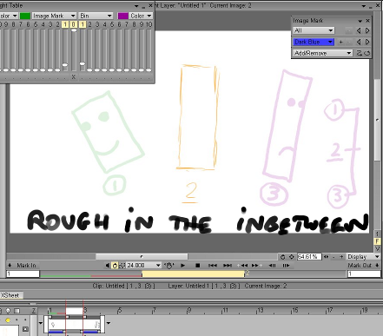Open the Color dropdown beside purple swatch

click(141, 16)
